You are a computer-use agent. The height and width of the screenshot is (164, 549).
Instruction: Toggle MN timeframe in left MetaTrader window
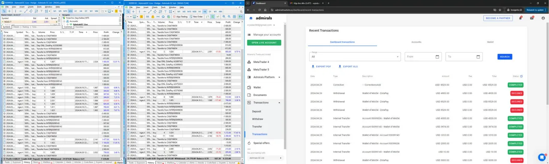(x=97, y=11)
